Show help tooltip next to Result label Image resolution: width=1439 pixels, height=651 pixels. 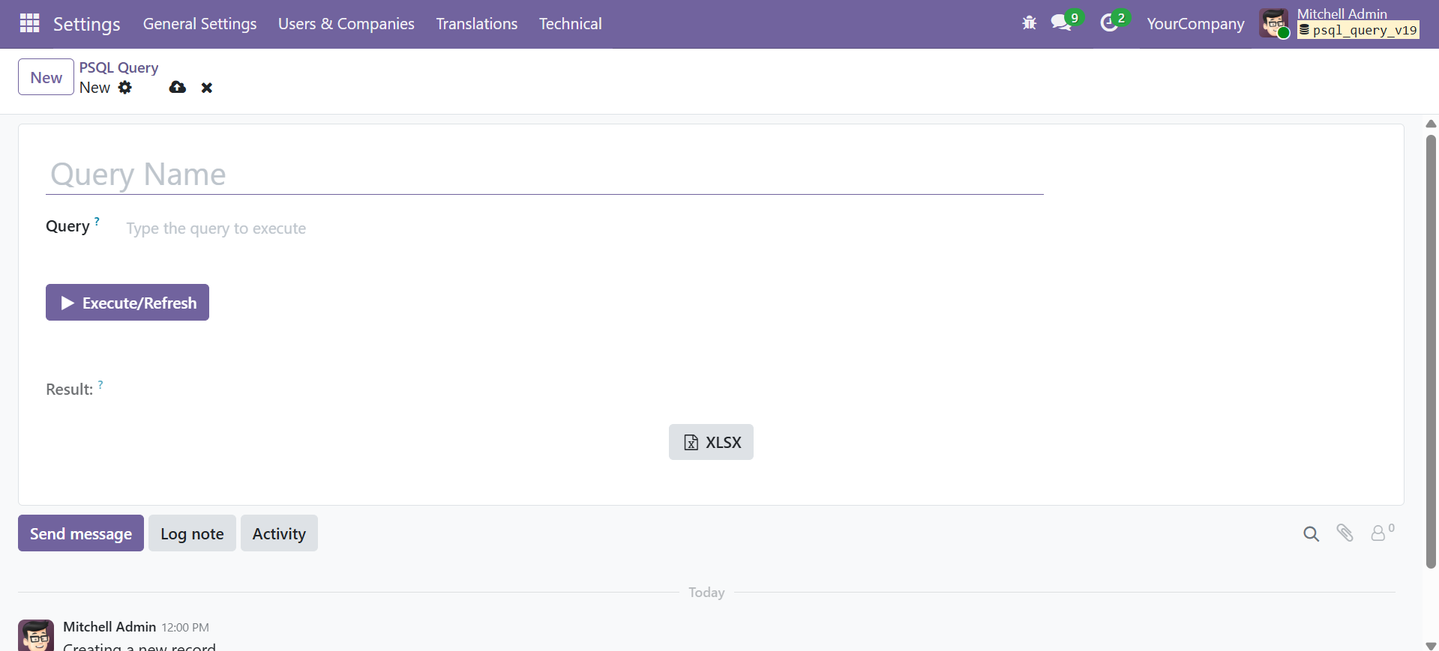100,384
